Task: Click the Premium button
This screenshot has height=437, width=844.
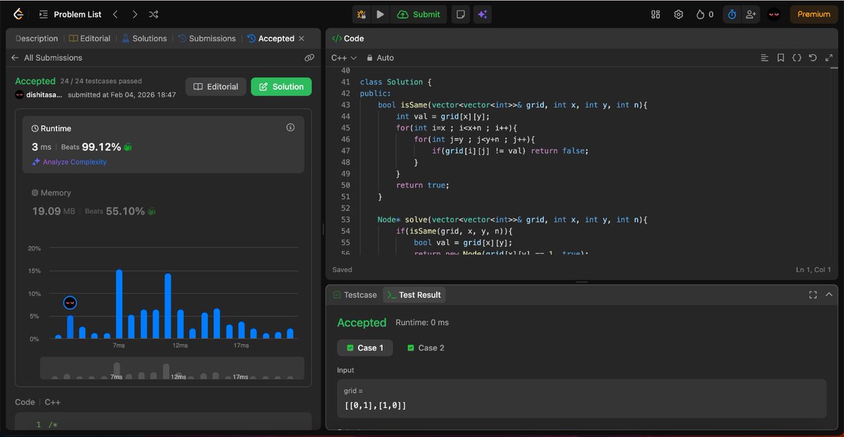Action: point(814,14)
